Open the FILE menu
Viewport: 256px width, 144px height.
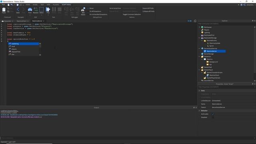[x=3, y=5]
